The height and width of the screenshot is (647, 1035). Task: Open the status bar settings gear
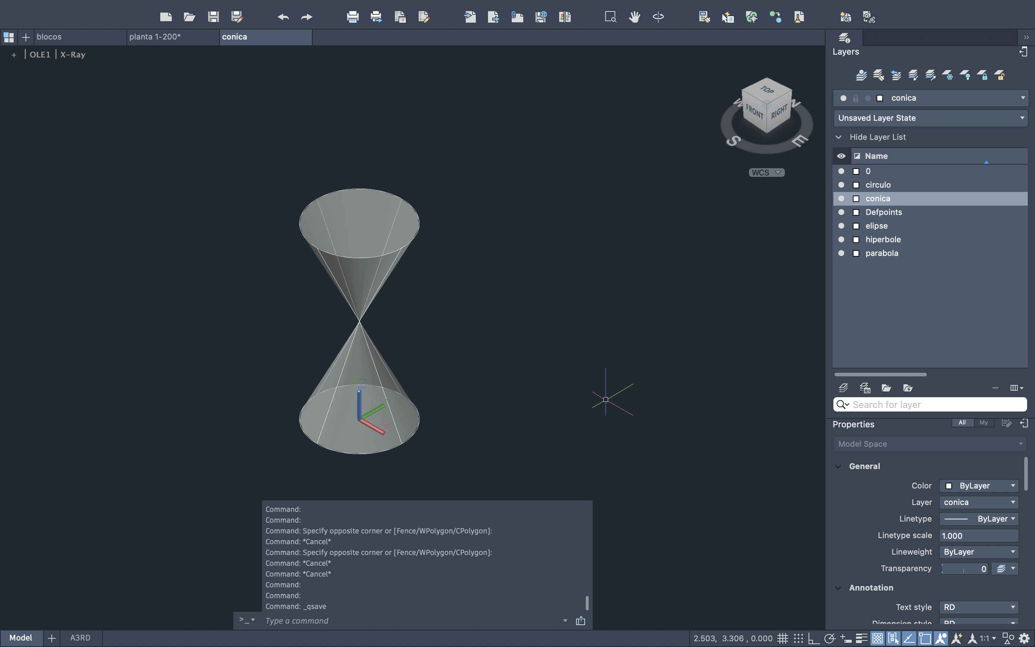click(x=1024, y=638)
